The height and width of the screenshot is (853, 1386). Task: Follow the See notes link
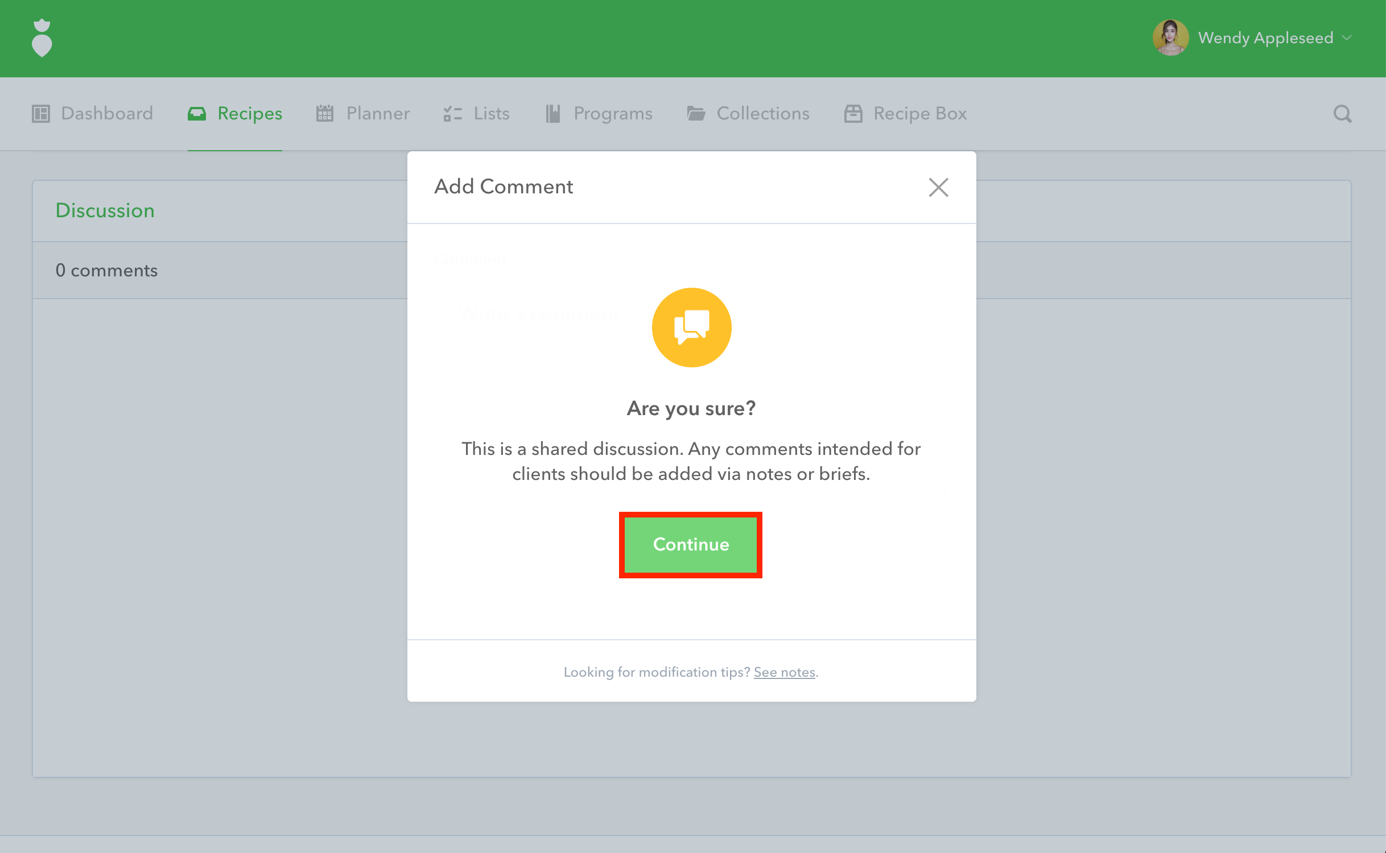(784, 672)
